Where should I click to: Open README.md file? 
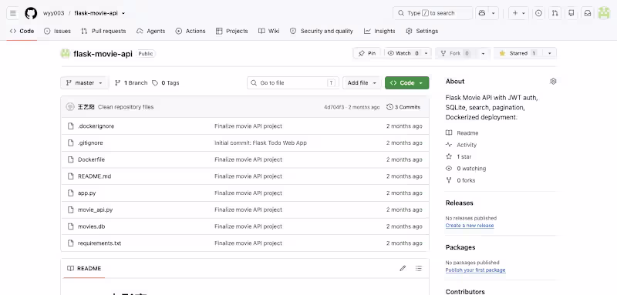[94, 176]
